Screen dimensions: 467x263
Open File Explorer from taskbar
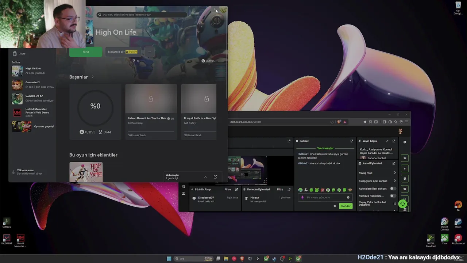tap(226, 259)
